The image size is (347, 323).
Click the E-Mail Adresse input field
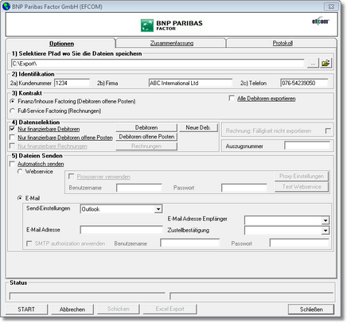point(121,230)
